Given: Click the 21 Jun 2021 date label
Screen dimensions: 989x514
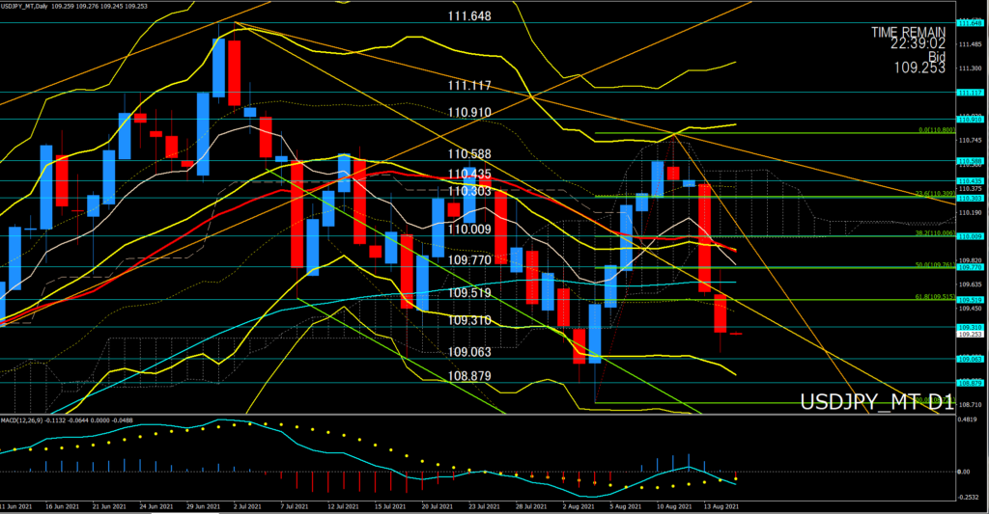Looking at the screenshot, I should 110,506.
